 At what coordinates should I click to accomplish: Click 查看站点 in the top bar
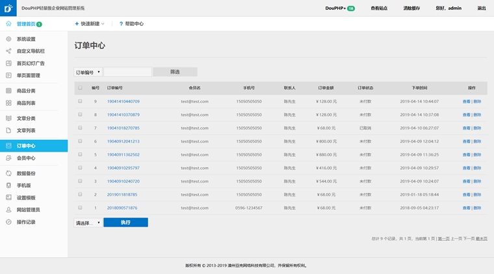coord(379,8)
